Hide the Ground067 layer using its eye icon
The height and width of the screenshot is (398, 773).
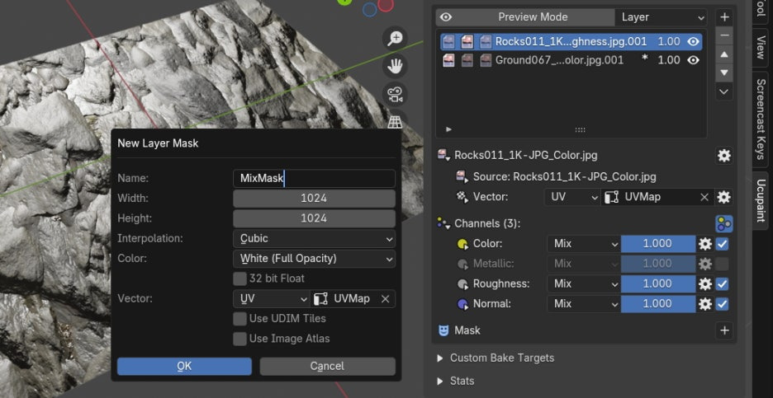tap(694, 60)
